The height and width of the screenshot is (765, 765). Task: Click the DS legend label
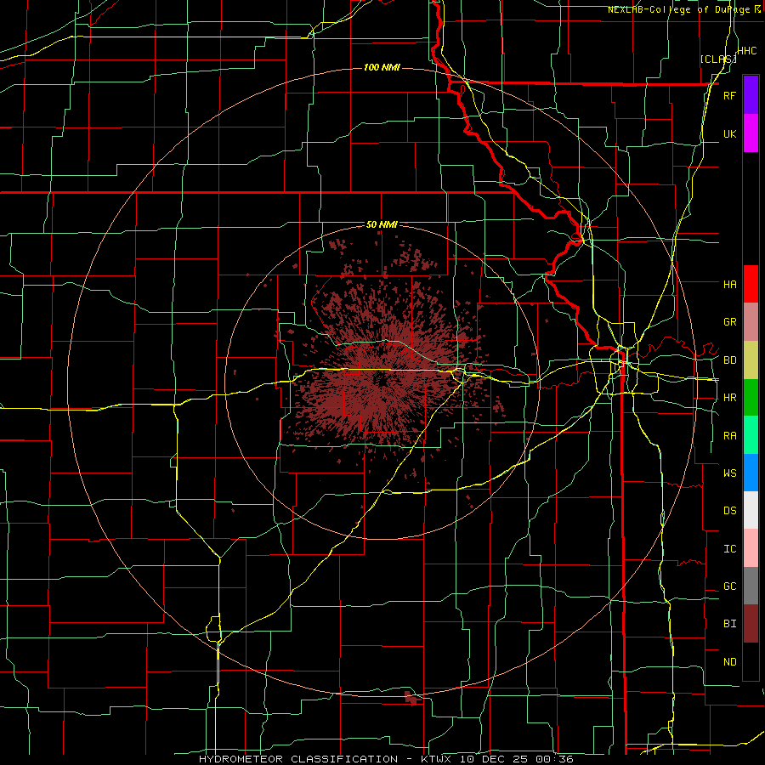(x=729, y=511)
